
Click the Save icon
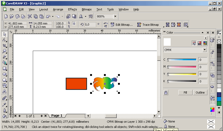pyautogui.click(x=17, y=16)
